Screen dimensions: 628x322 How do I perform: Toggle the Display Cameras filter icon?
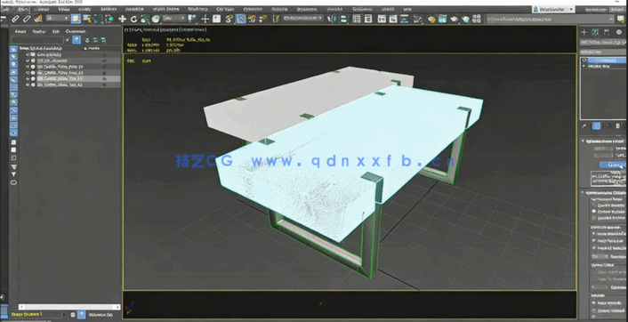[x=13, y=72]
